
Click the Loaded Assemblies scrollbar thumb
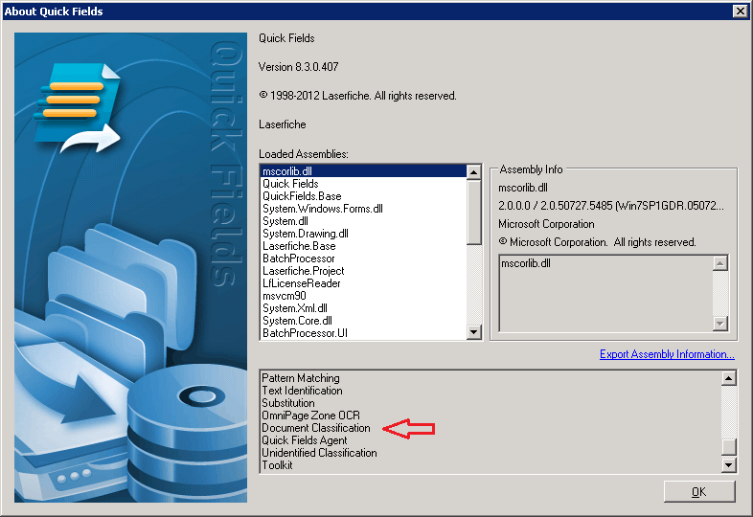pyautogui.click(x=474, y=213)
